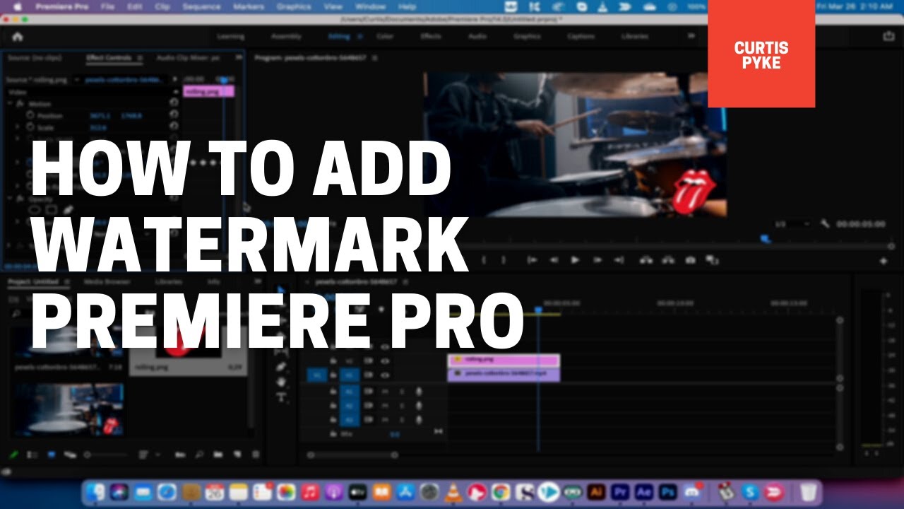The width and height of the screenshot is (904, 509).
Task: Open Effect Controls panel menu
Action: coord(139,58)
